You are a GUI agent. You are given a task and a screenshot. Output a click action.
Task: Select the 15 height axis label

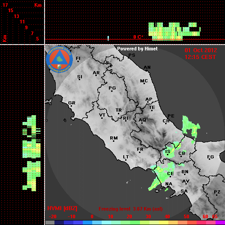(x=11, y=10)
